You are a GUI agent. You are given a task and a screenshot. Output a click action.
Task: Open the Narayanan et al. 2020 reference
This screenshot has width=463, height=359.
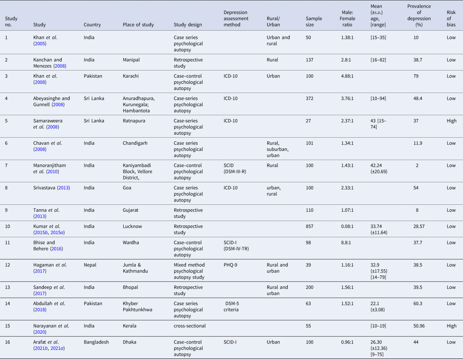coord(40,332)
